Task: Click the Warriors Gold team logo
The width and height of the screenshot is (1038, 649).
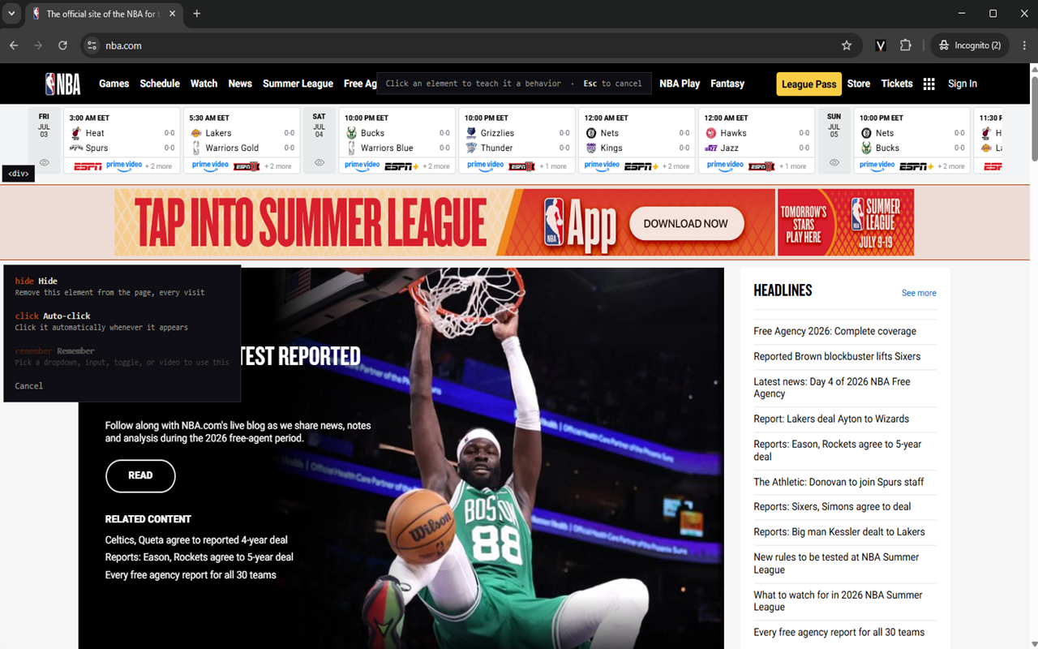Action: coord(195,148)
